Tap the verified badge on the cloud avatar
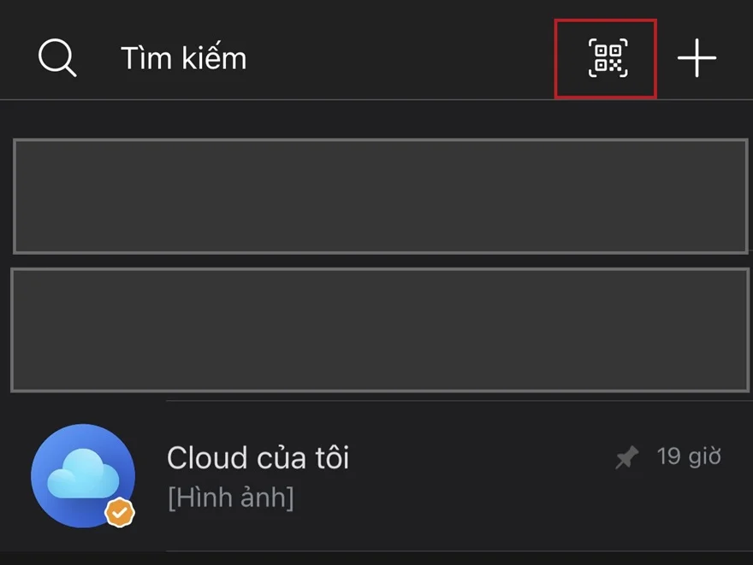 119,512
